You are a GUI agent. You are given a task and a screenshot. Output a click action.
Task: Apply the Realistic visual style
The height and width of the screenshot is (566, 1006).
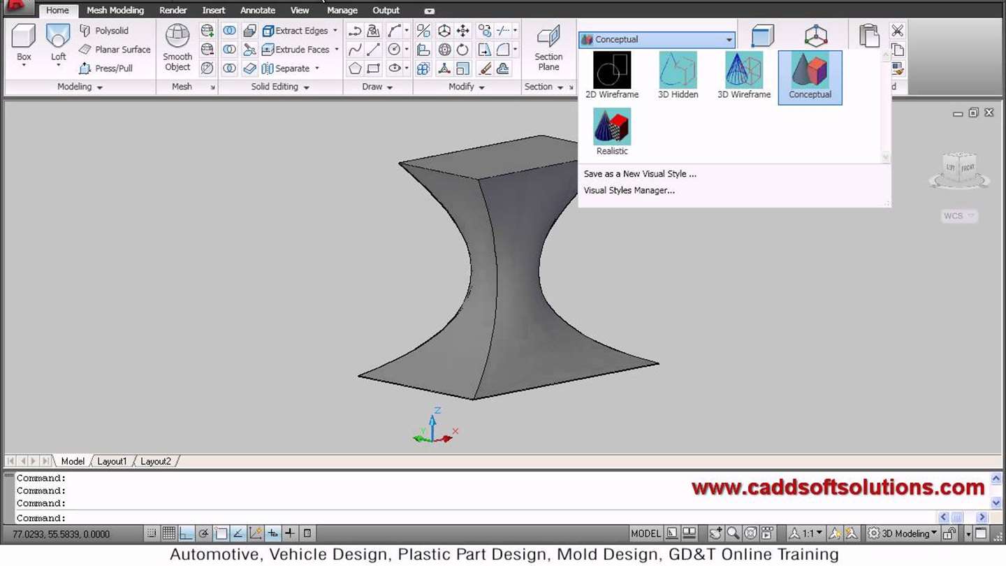click(x=612, y=132)
